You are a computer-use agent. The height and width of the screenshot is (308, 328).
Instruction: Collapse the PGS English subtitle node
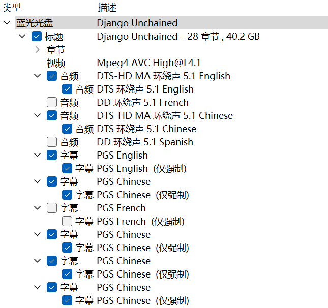pos(38,155)
